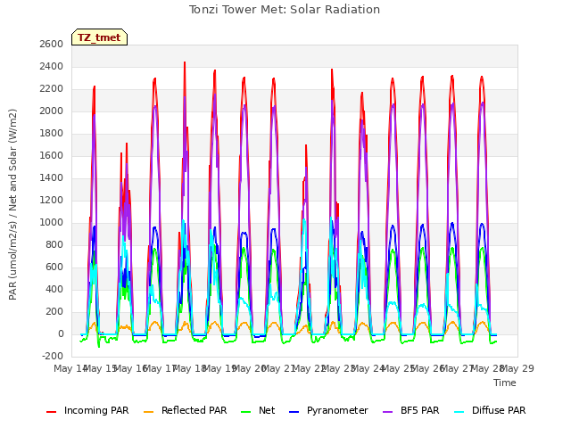Screen dimensions: 571x428
Task: Click the cyan Diffuse PAR legend swatch
Action: tap(459, 412)
